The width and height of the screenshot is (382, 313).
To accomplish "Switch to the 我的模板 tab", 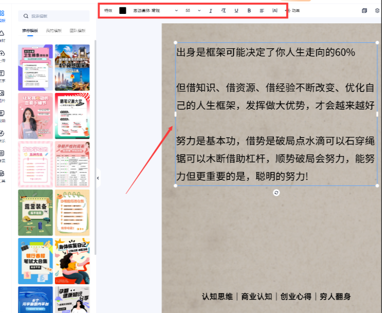I will (x=54, y=31).
